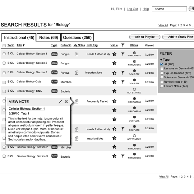The height and width of the screenshot is (194, 194).
Task: Click the Log Out link
Action: click(x=132, y=9)
